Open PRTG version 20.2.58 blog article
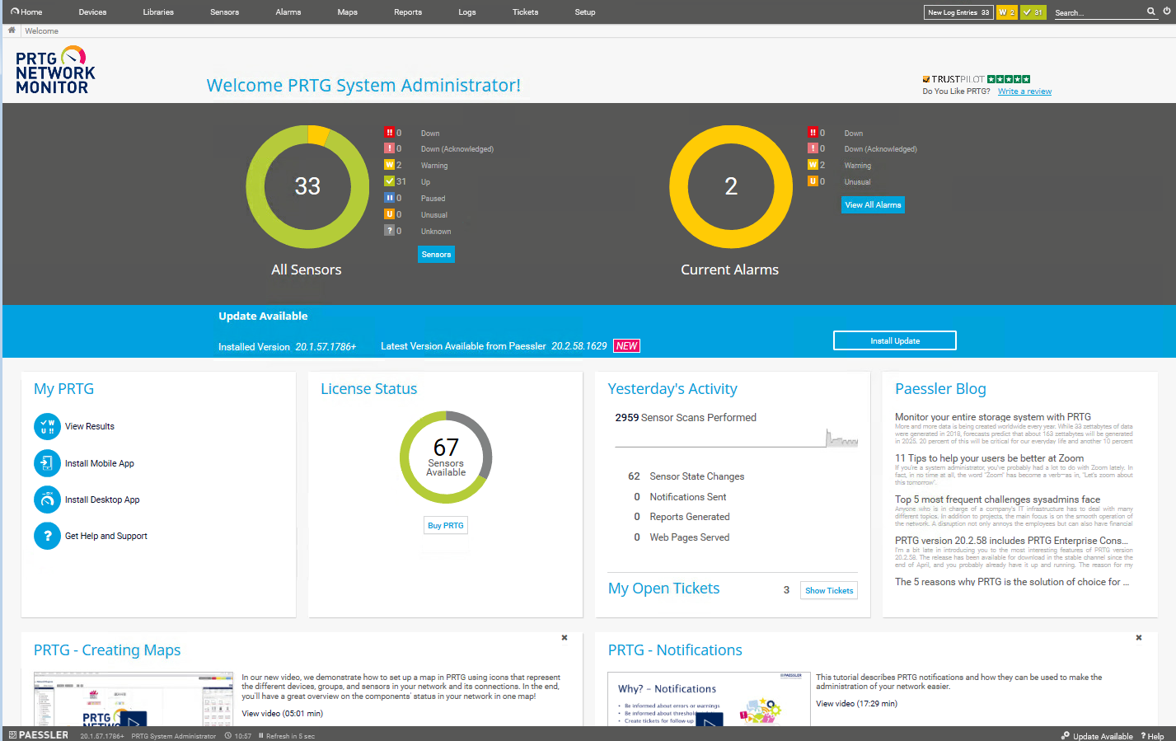Image resolution: width=1176 pixels, height=741 pixels. 1011,541
